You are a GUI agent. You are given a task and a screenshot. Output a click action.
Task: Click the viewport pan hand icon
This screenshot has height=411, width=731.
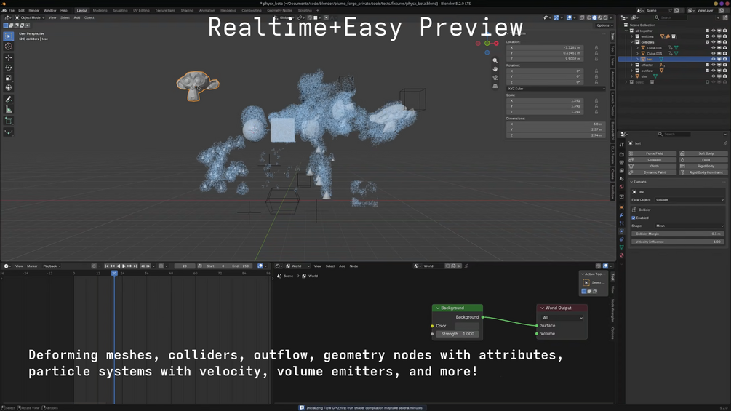tap(495, 69)
